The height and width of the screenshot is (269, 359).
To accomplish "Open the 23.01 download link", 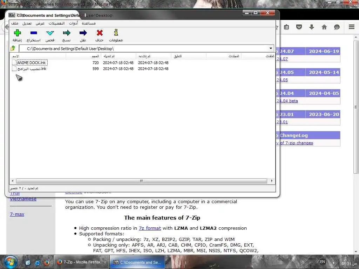I will click(282, 122).
